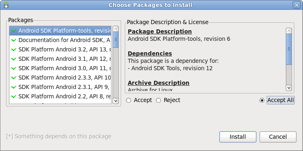This screenshot has width=303, height=151.
Task: Click green checkmark beside SDK Platform Android 3.1
Action: [x=14, y=59]
